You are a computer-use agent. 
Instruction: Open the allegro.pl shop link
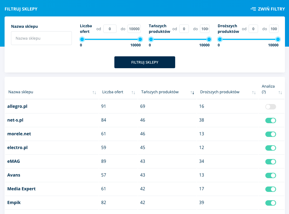tap(17, 106)
